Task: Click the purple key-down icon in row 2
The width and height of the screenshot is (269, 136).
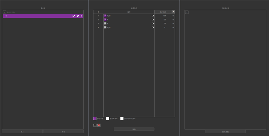Action: click(x=105, y=19)
